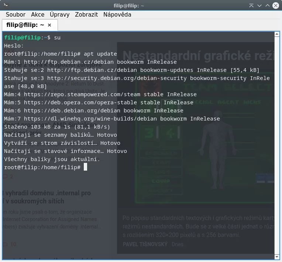Click the 'Načítají se stavové informace… Hotovo' line
Image resolution: width=282 pixels, height=262 pixels.
point(65,151)
